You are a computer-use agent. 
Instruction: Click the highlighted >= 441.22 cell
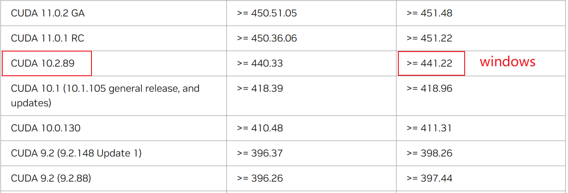coord(429,63)
